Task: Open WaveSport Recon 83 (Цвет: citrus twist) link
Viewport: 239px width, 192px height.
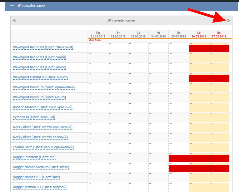Action: [x=43, y=47]
